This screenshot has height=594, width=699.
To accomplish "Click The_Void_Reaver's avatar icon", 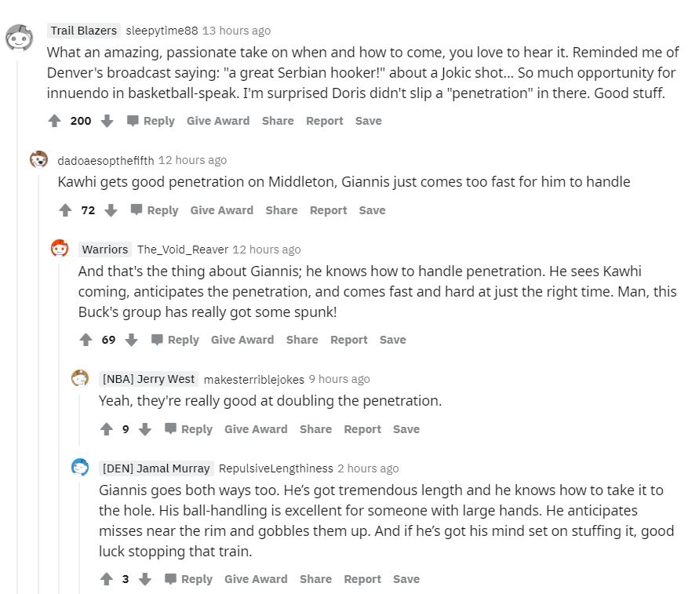I will 60,250.
